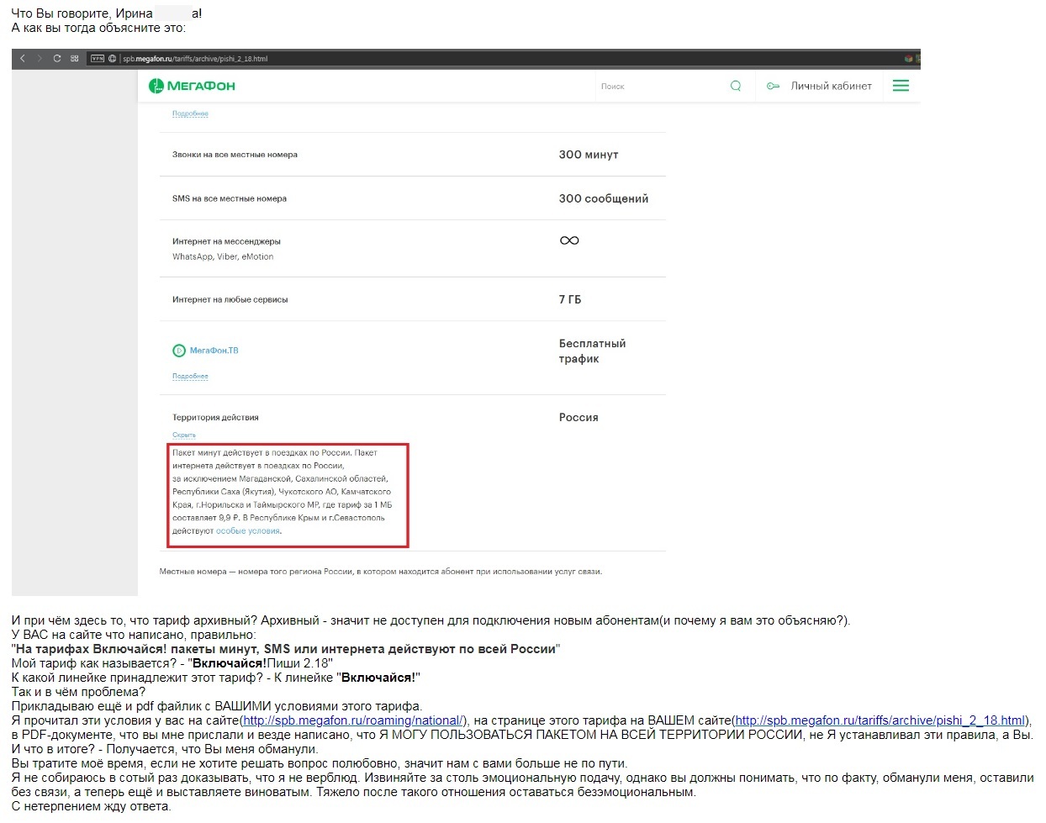This screenshot has width=1046, height=823.
Task: Open the tariffs/archive/pishi_2_18.html link in message
Action: coord(880,720)
